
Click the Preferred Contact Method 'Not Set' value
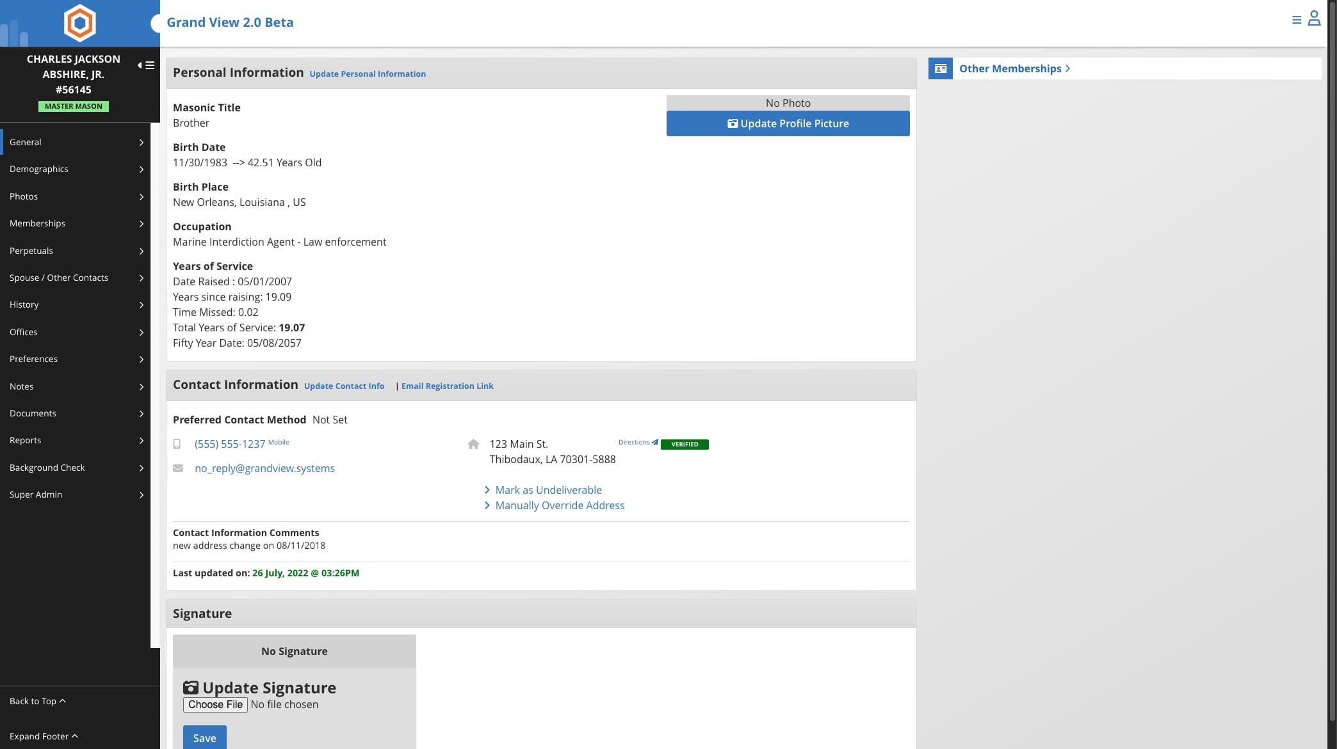(x=330, y=420)
